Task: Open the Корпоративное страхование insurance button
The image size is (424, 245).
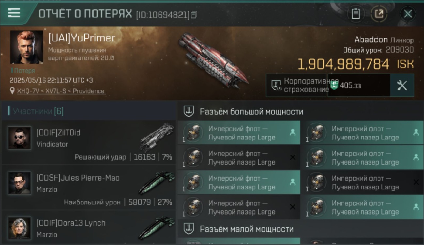Action: tap(296, 85)
